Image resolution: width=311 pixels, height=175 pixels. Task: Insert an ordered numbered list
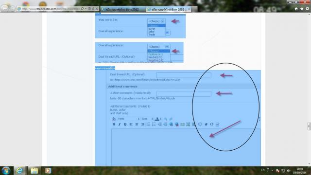point(148,124)
